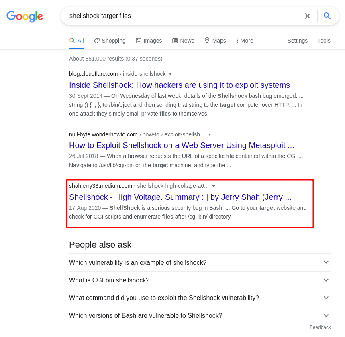
Task: Click the blue magnifier search icon
Action: coord(327,16)
